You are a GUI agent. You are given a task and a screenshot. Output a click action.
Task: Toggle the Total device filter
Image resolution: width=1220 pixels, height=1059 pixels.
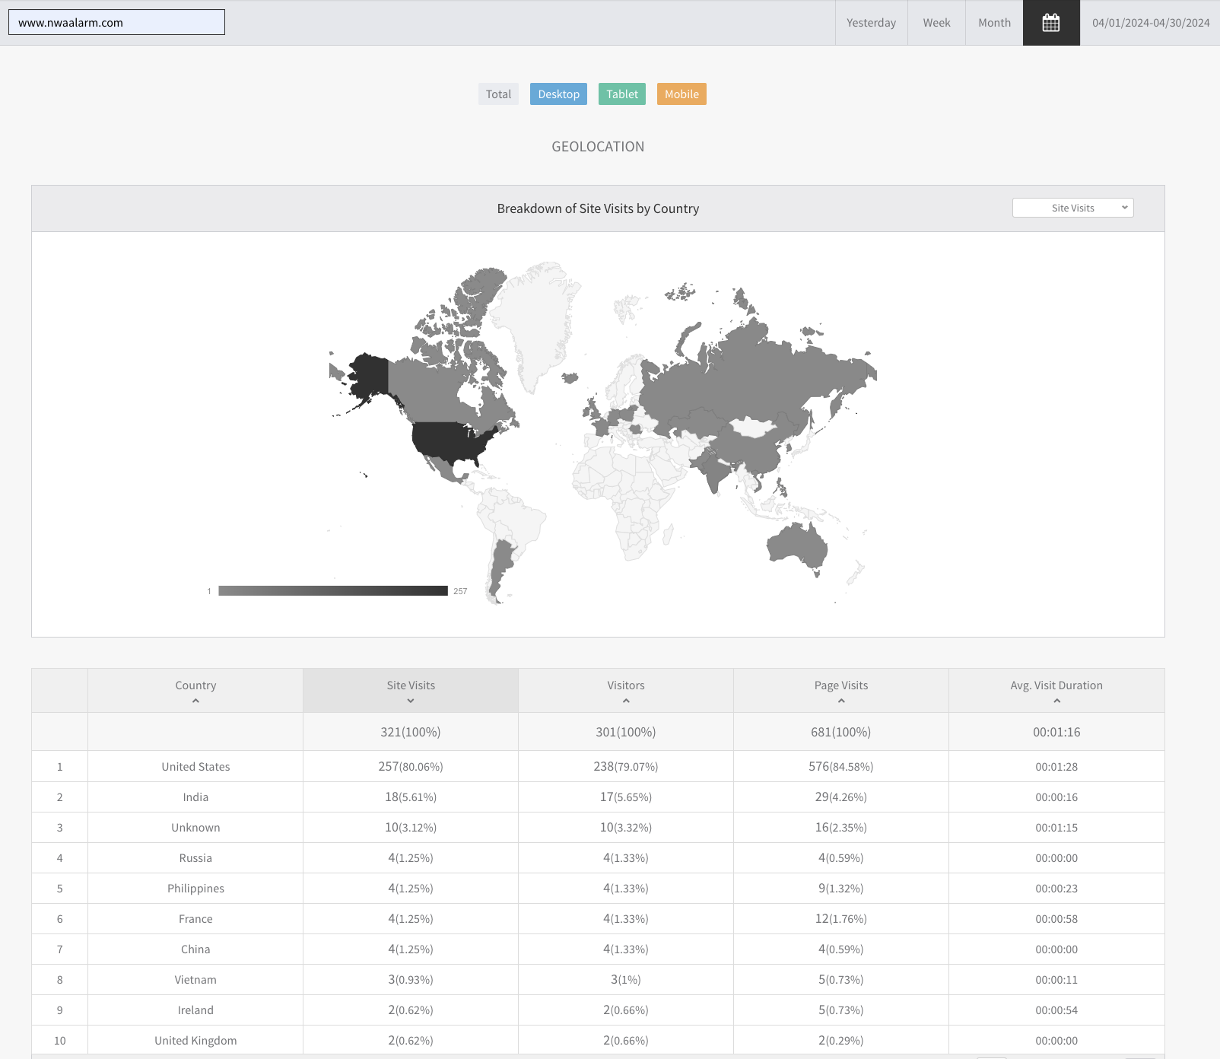498,94
